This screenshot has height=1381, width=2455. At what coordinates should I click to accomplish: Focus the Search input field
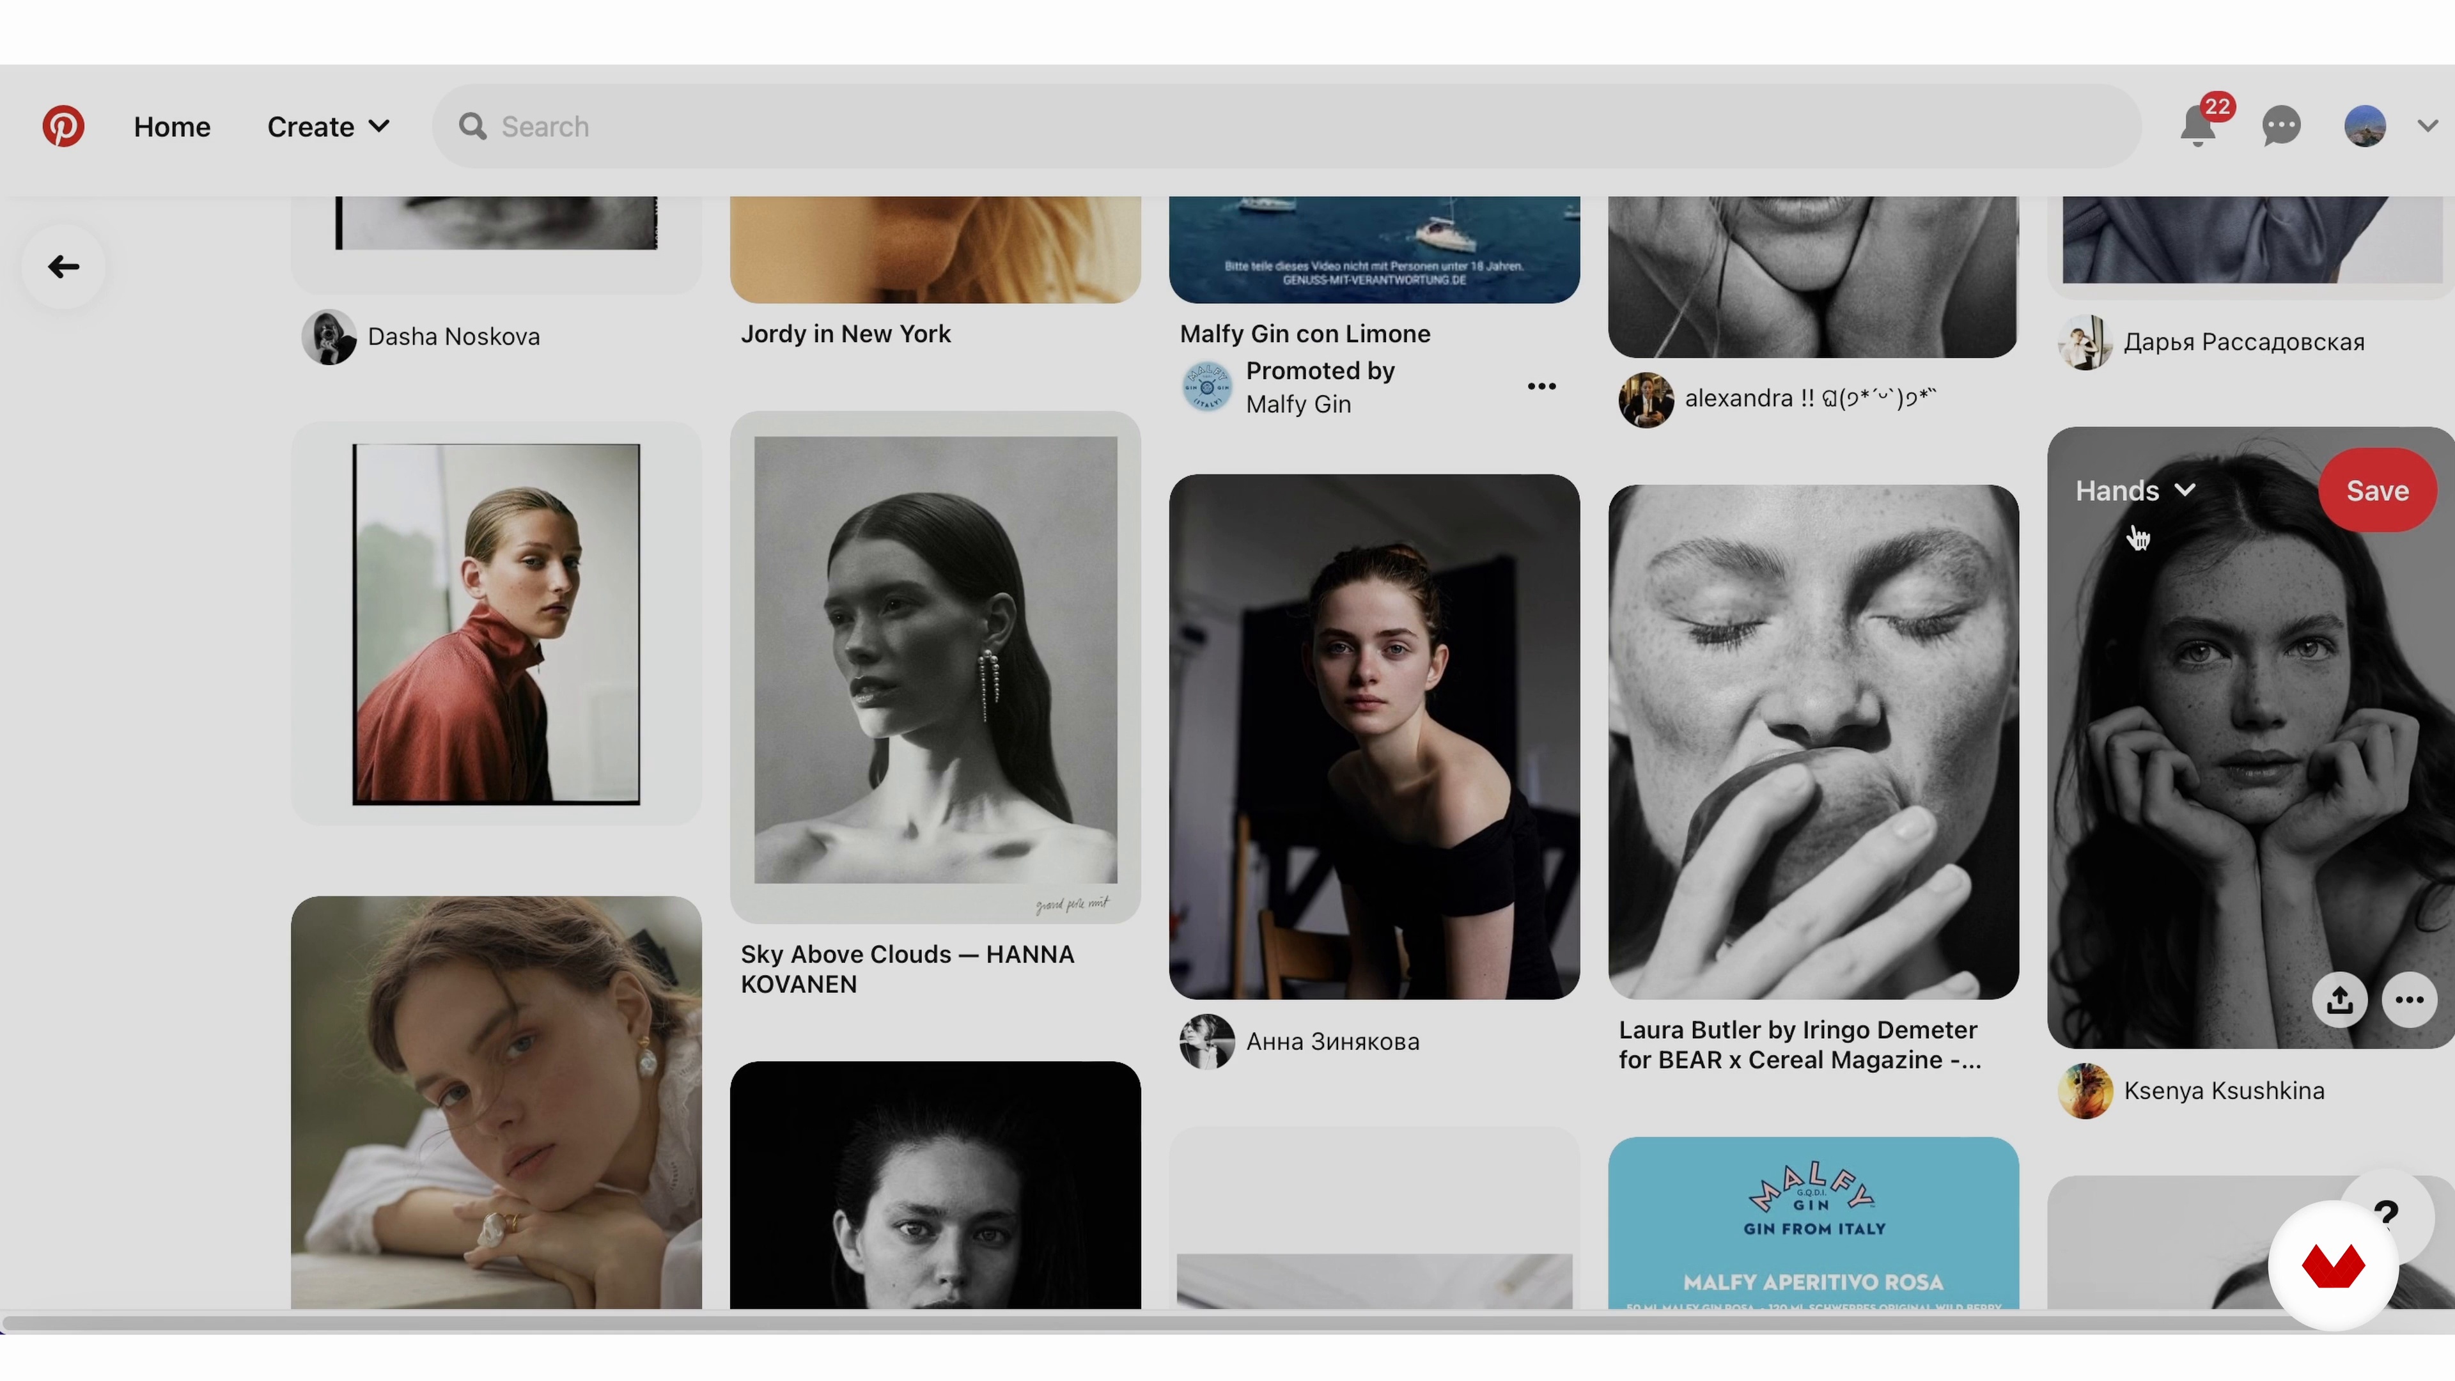click(1288, 126)
